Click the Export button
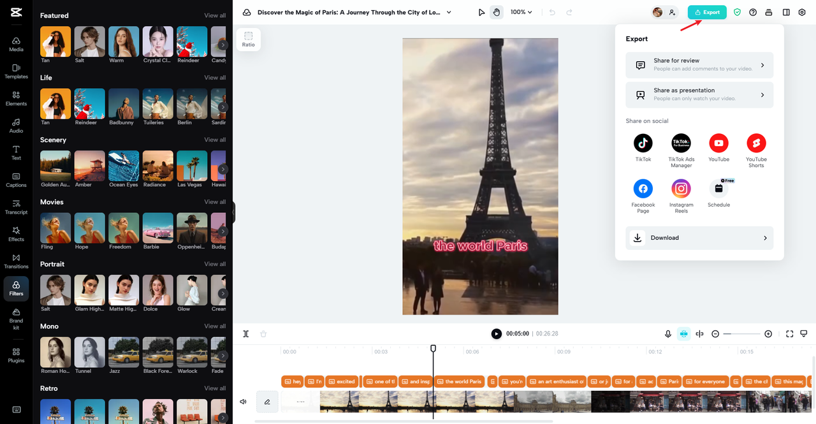Image resolution: width=816 pixels, height=424 pixels. [707, 12]
